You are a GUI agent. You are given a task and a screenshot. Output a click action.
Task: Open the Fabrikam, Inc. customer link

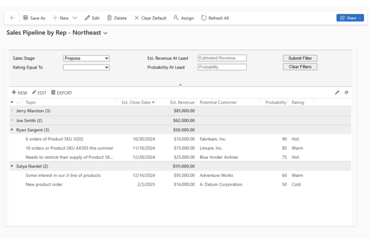click(213, 139)
